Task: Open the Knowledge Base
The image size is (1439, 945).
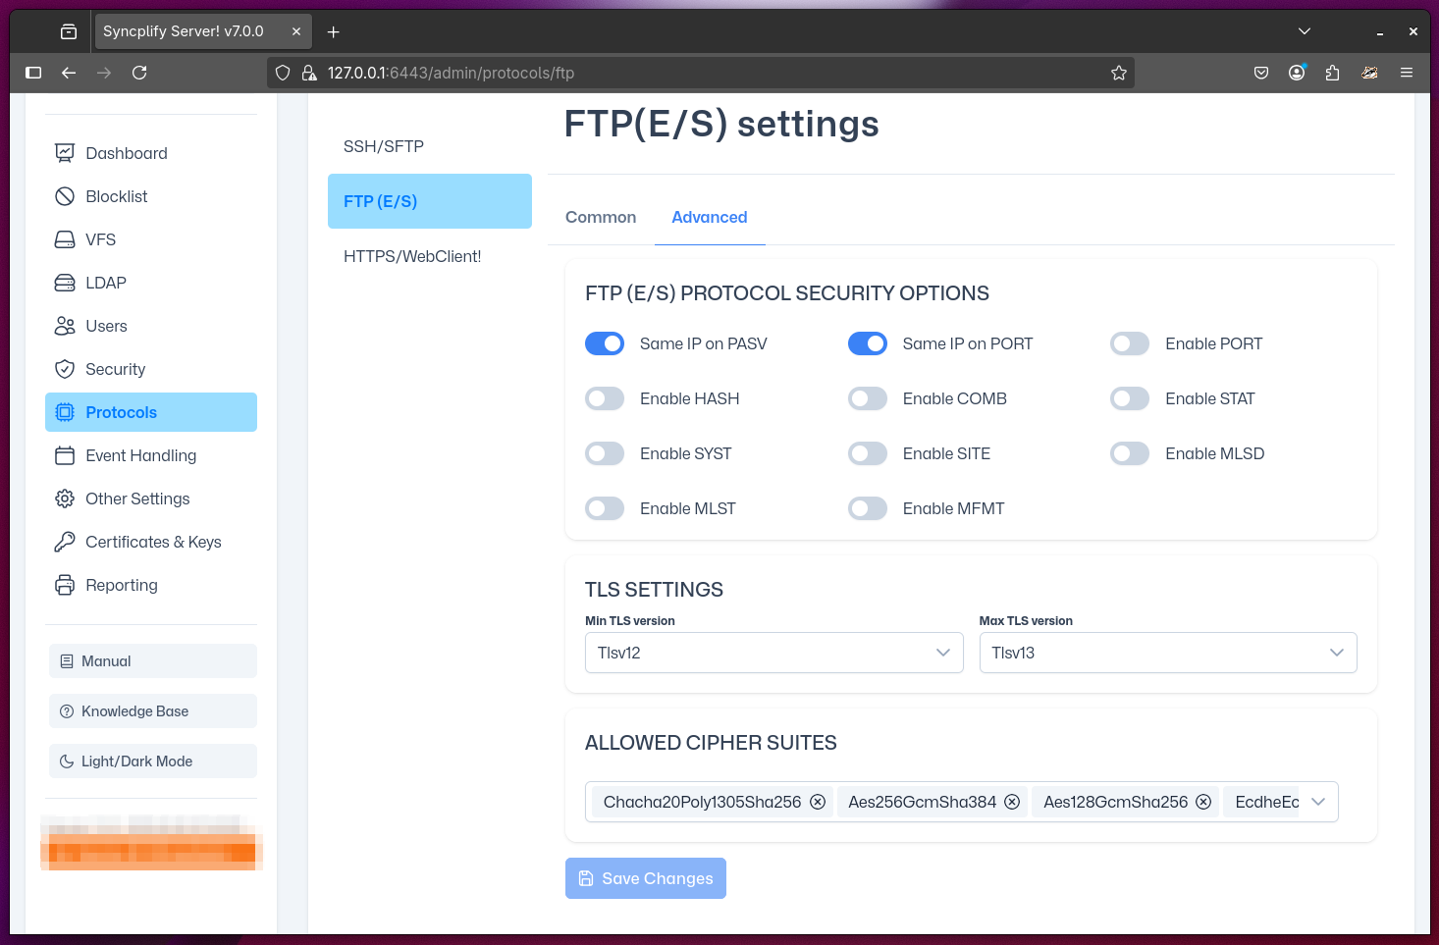Action: point(152,710)
